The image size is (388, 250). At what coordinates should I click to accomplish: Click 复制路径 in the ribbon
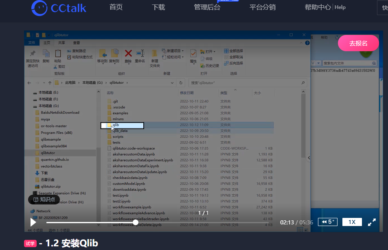(77, 51)
